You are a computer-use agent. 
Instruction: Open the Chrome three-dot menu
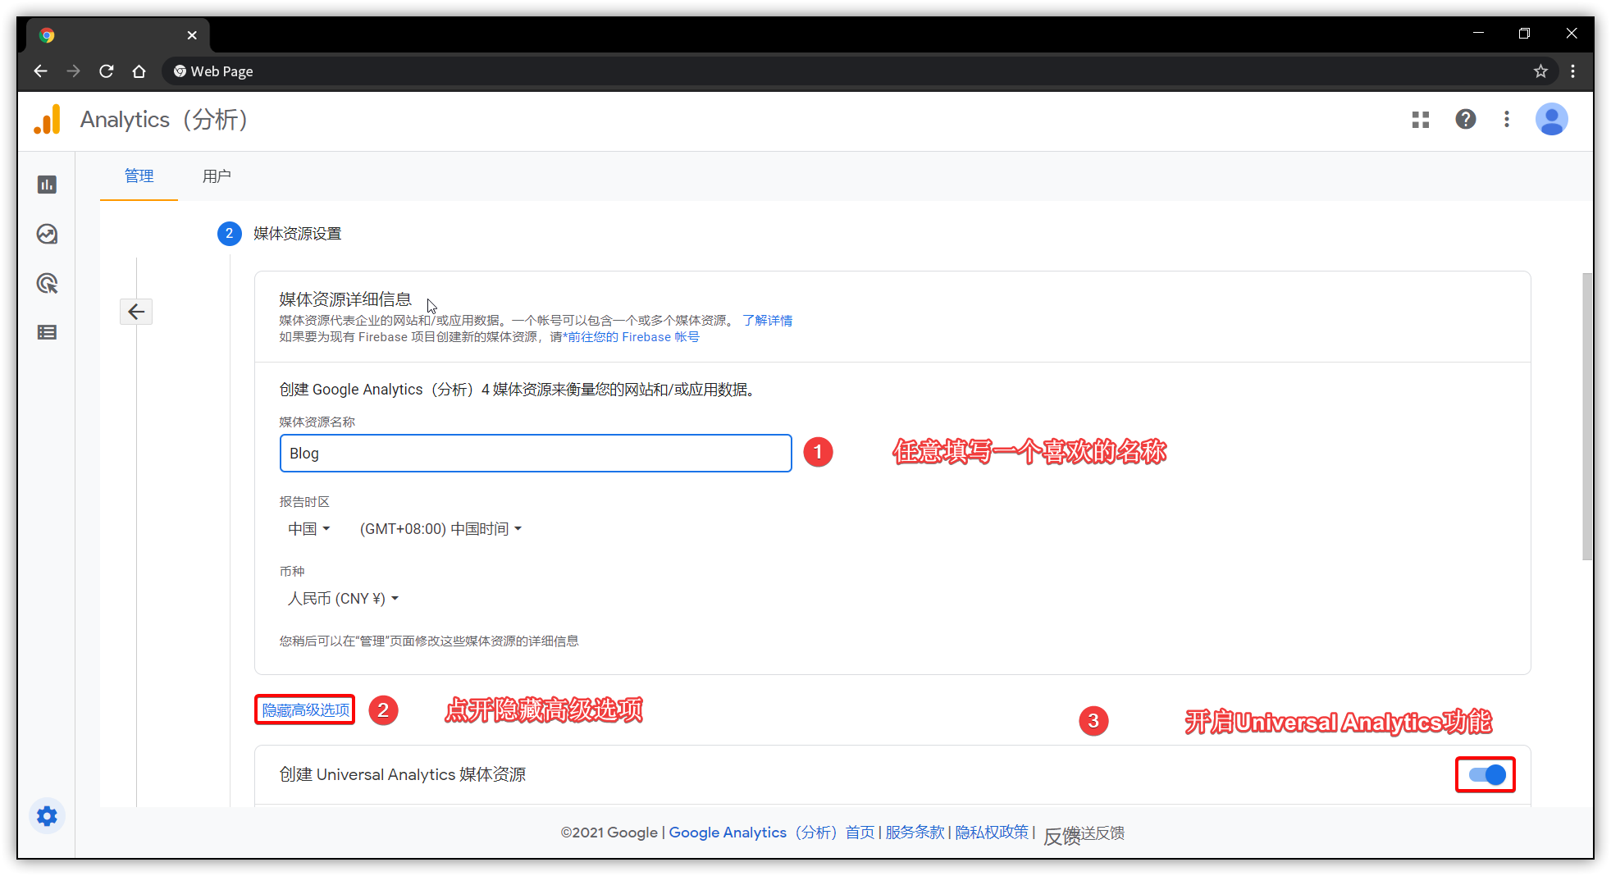click(x=1572, y=71)
